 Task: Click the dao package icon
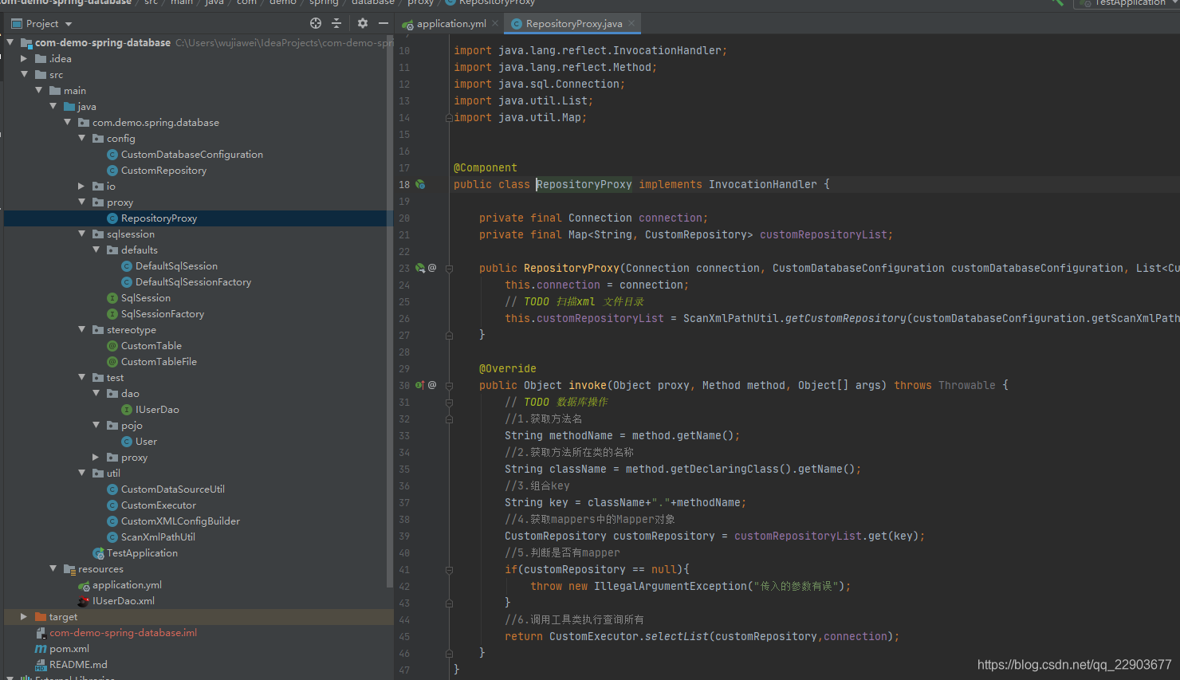(112, 394)
